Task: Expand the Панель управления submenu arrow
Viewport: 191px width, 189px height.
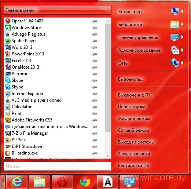Action: pyautogui.click(x=182, y=37)
